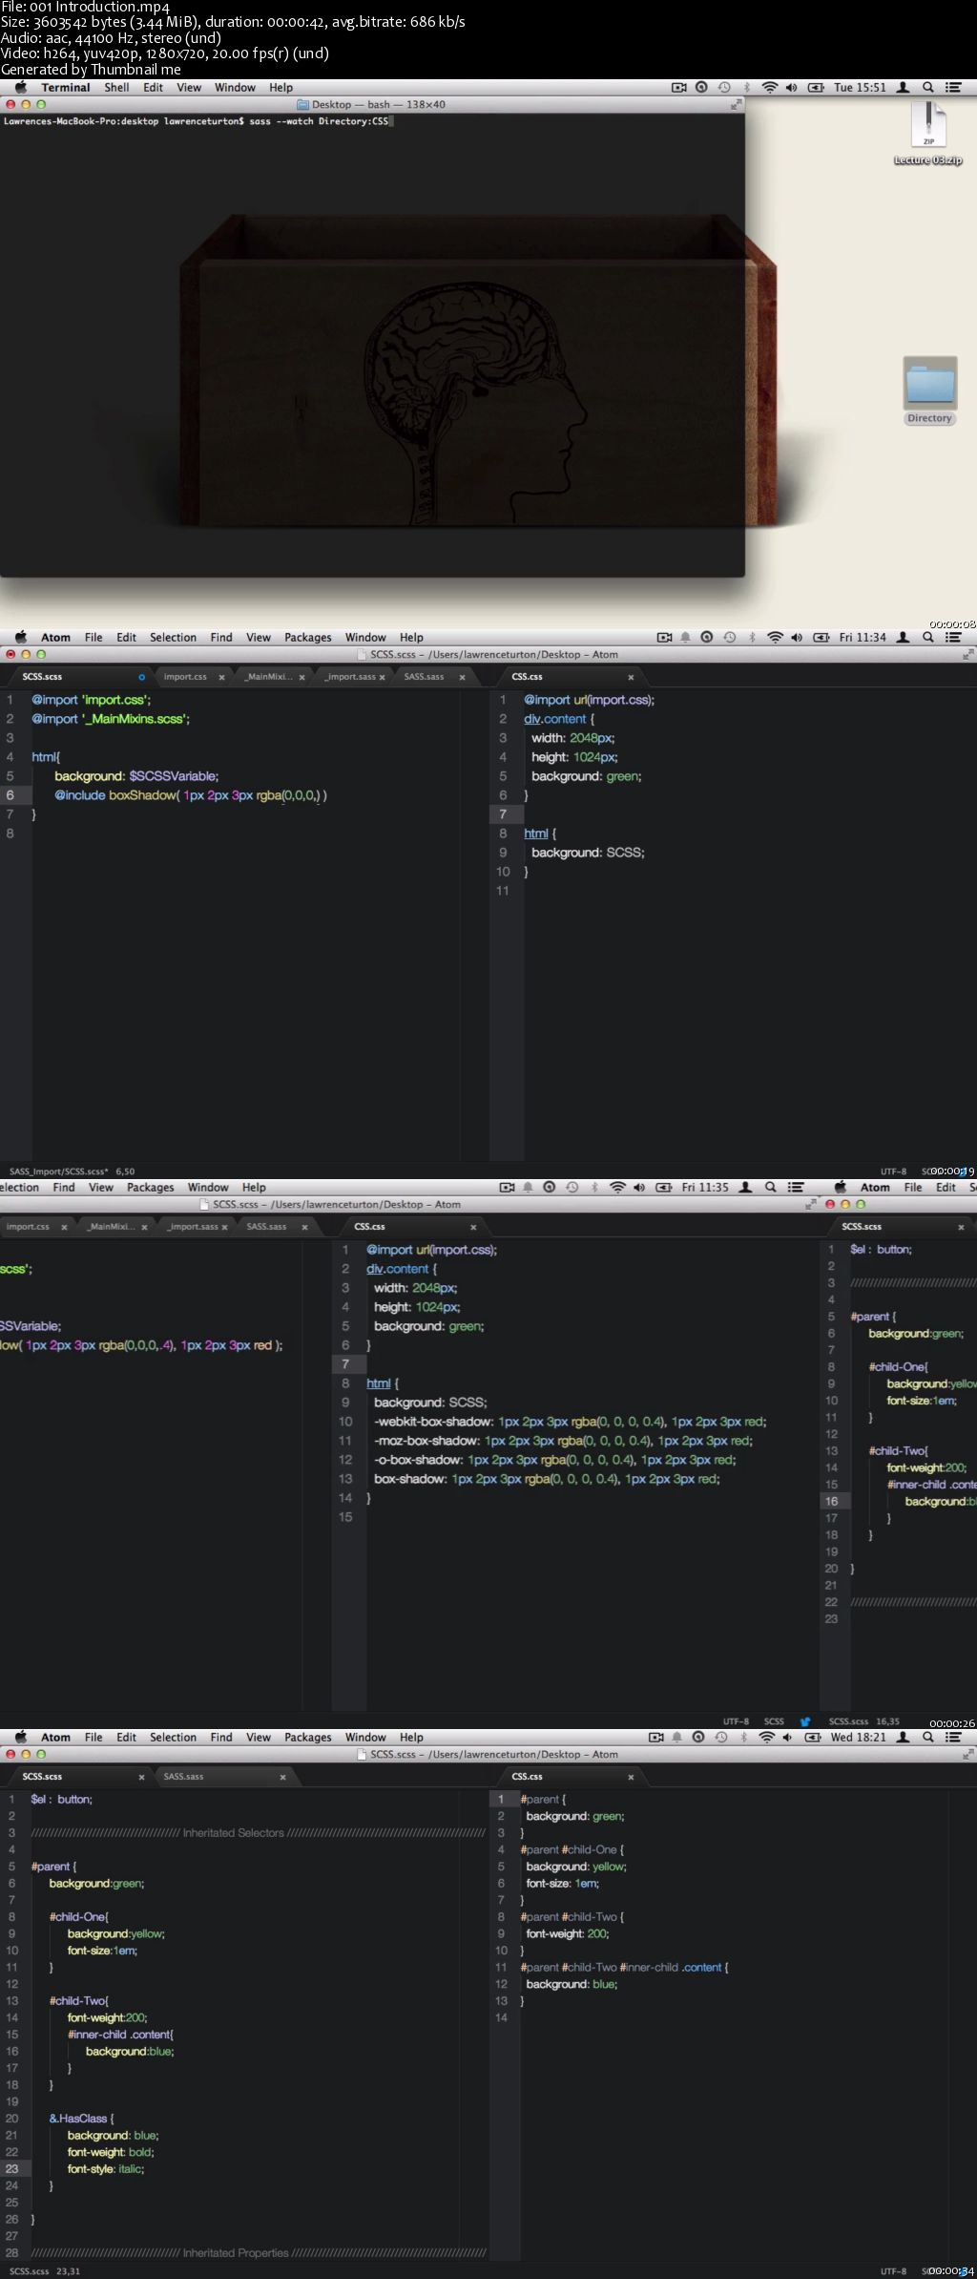The width and height of the screenshot is (977, 2279).
Task: Click '$el : button;' line in Wed 18:21 frame
Action: [61, 1799]
